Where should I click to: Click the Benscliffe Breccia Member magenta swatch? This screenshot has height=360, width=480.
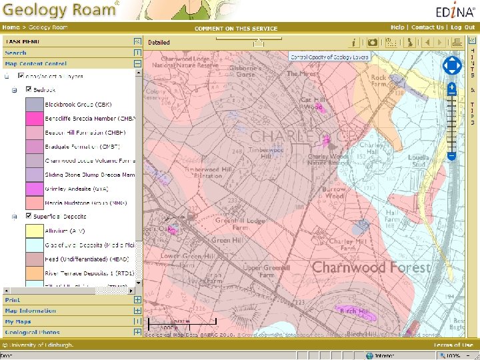[x=35, y=119]
